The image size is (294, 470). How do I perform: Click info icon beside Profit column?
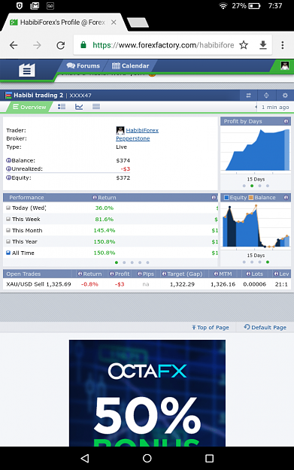coord(112,274)
